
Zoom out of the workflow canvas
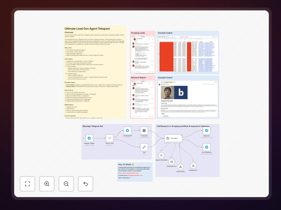click(x=66, y=184)
